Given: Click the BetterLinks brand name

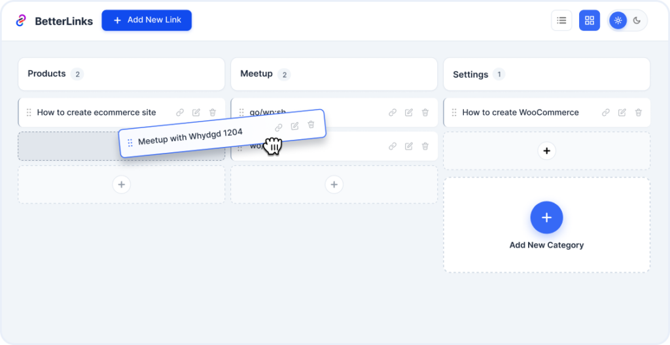Looking at the screenshot, I should [63, 22].
